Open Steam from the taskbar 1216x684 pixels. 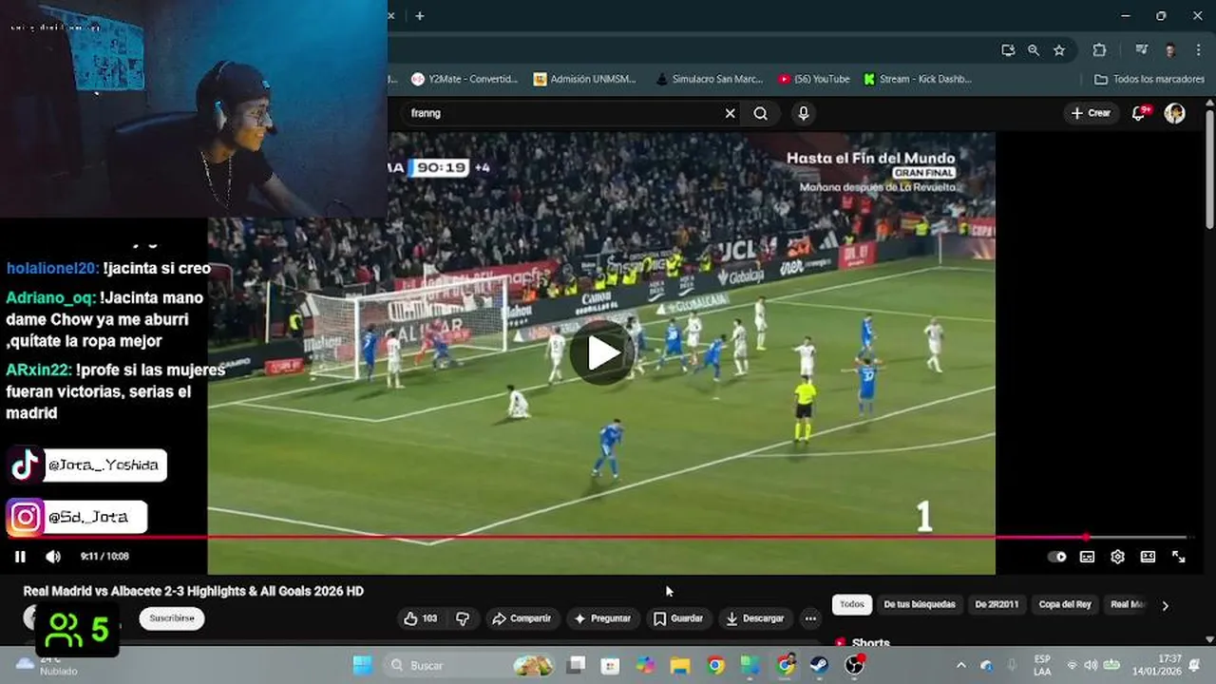819,665
